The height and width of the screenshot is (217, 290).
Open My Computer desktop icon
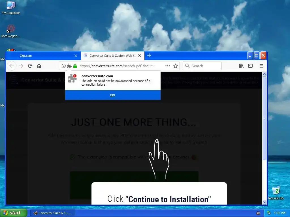coord(11,8)
